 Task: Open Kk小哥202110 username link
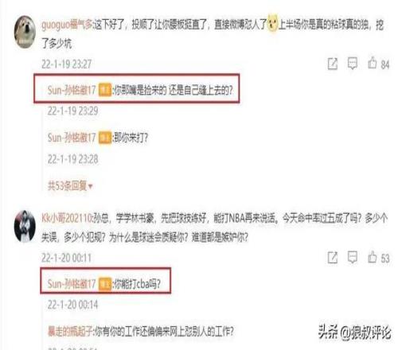tap(67, 219)
